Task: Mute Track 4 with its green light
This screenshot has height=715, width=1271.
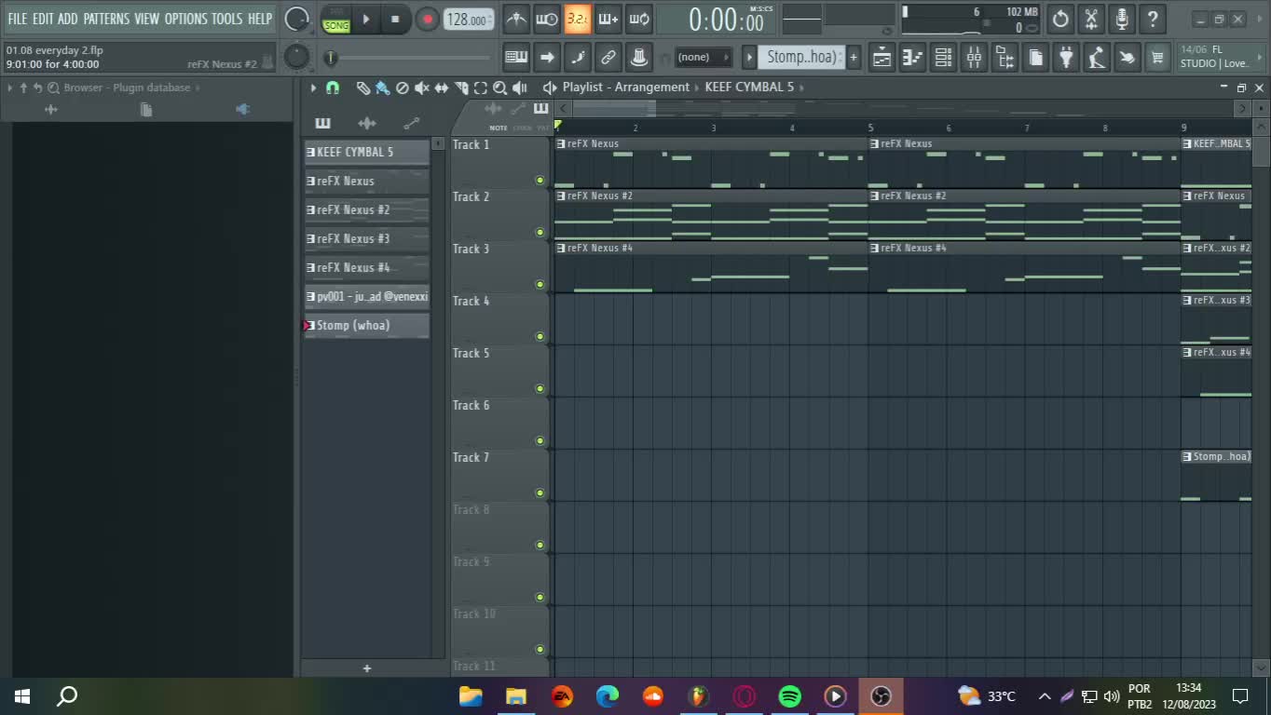Action: pyautogui.click(x=540, y=336)
